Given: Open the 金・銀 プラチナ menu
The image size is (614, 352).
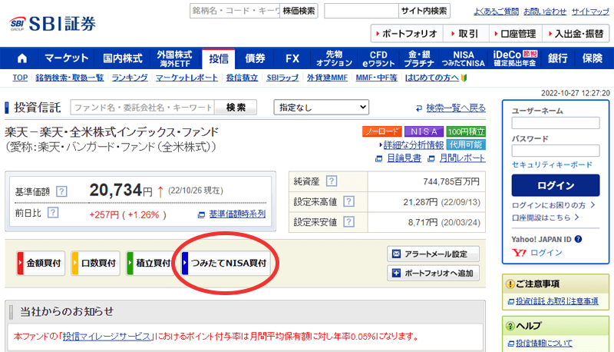Looking at the screenshot, I should tap(419, 58).
